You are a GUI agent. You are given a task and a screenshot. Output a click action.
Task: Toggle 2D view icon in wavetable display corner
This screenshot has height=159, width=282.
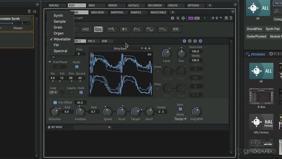(92, 54)
